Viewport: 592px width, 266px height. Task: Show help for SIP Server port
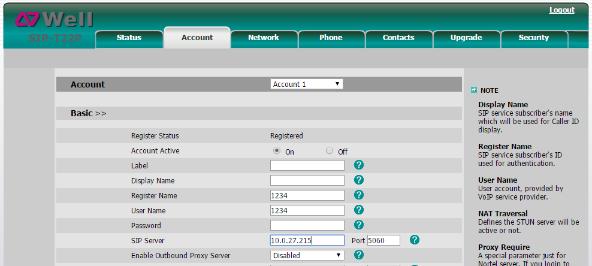coord(414,240)
